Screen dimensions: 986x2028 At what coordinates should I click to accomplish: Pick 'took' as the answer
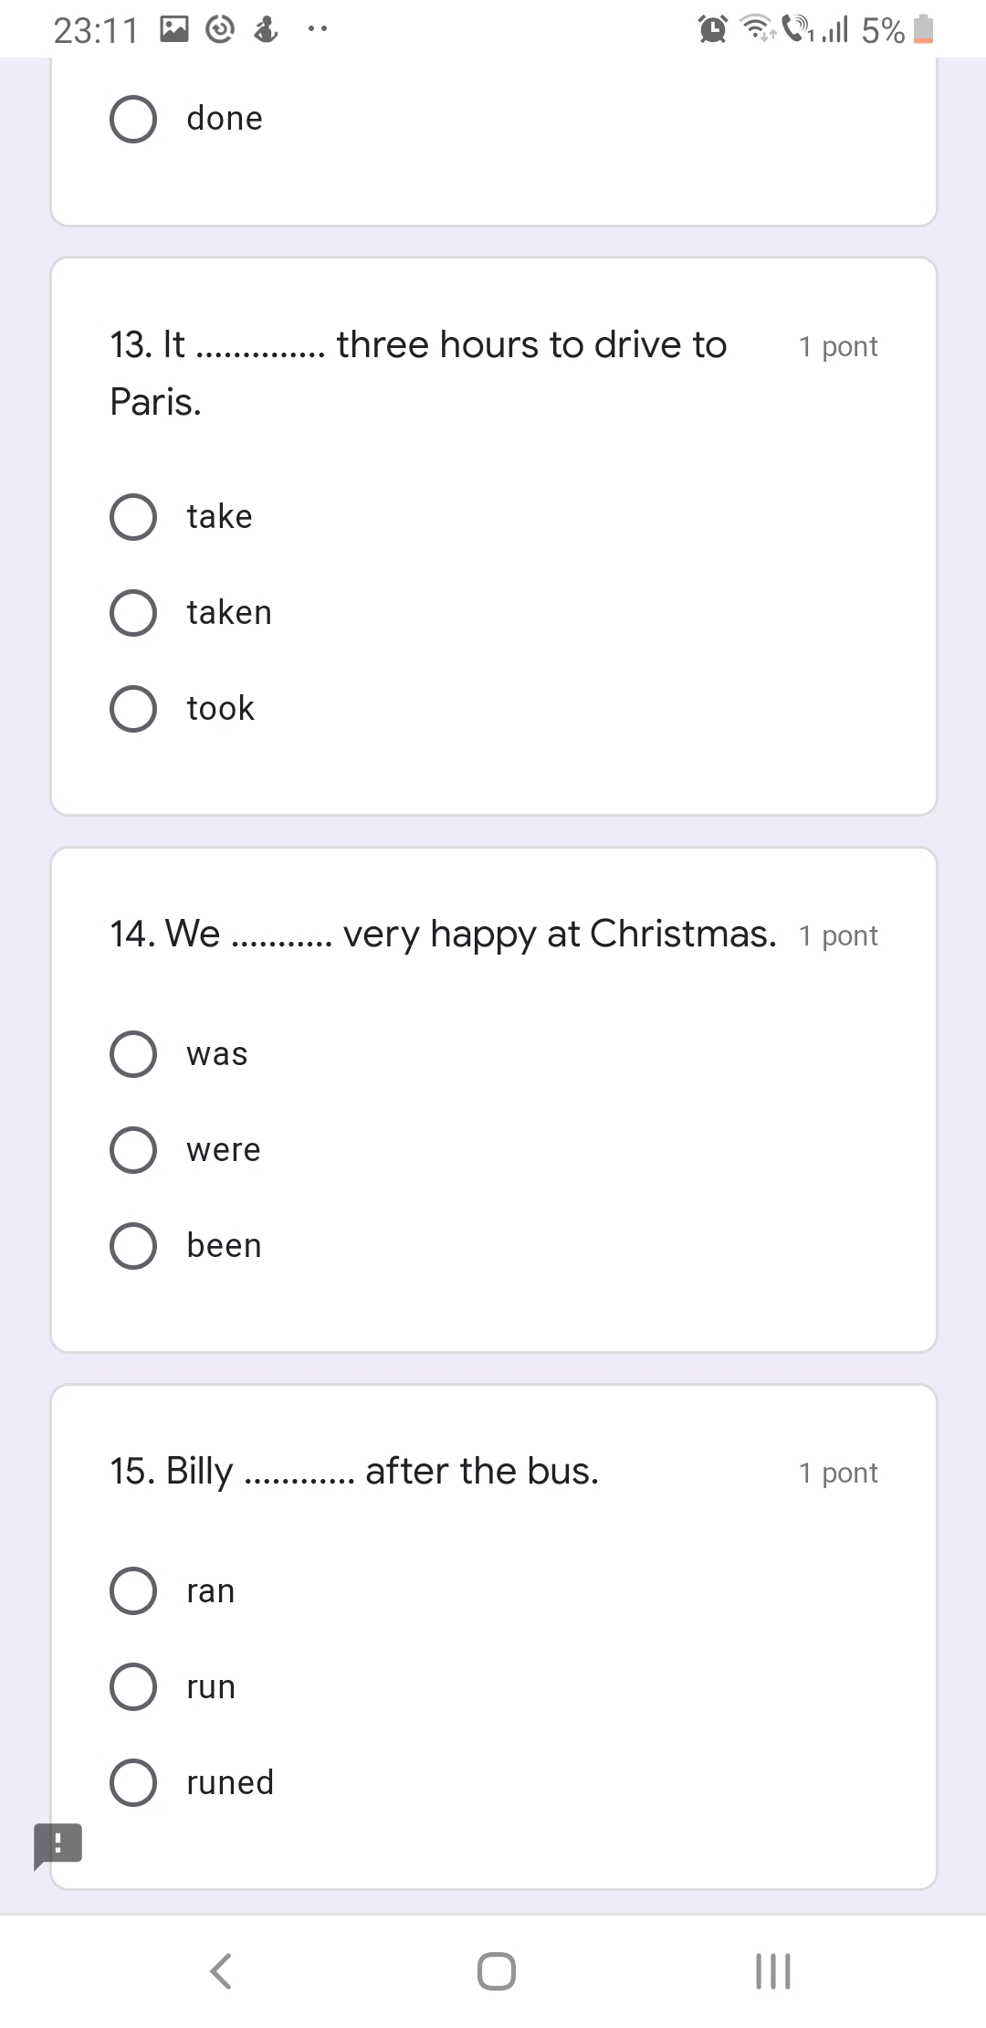point(133,709)
